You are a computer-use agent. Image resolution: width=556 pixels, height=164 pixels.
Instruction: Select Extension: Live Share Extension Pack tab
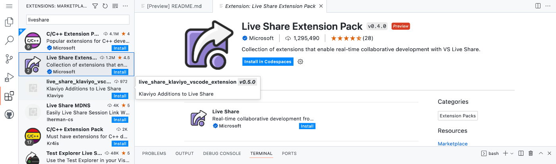[270, 6]
